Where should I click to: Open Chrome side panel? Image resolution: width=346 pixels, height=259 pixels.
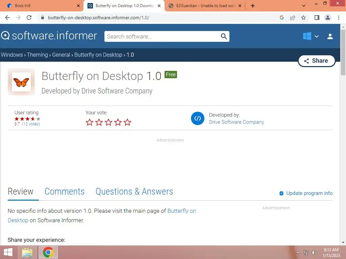317,18
